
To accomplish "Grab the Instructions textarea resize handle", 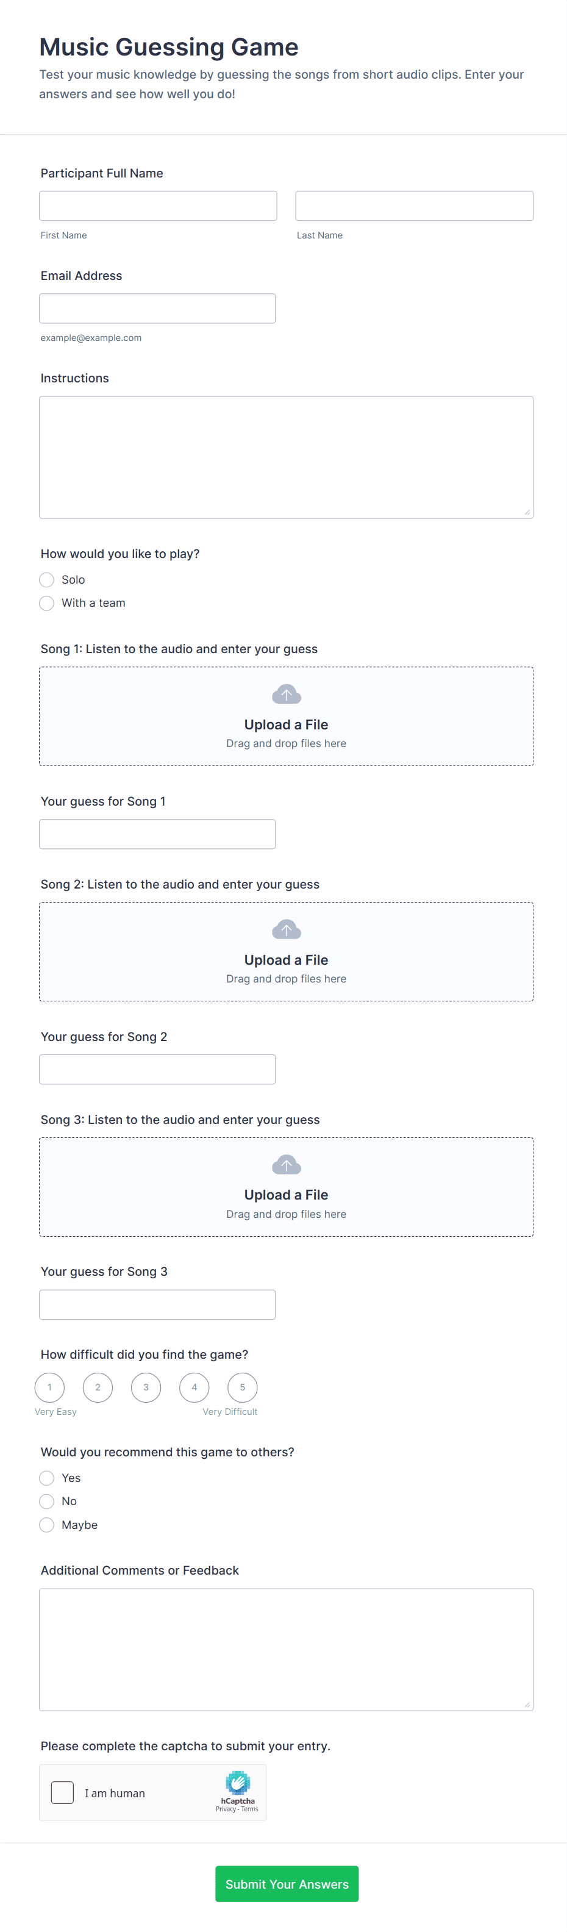I will (x=527, y=512).
